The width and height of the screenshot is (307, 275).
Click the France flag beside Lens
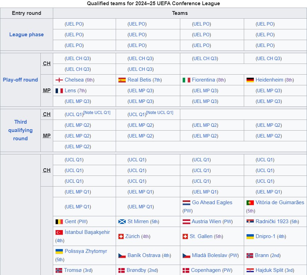tap(59, 91)
